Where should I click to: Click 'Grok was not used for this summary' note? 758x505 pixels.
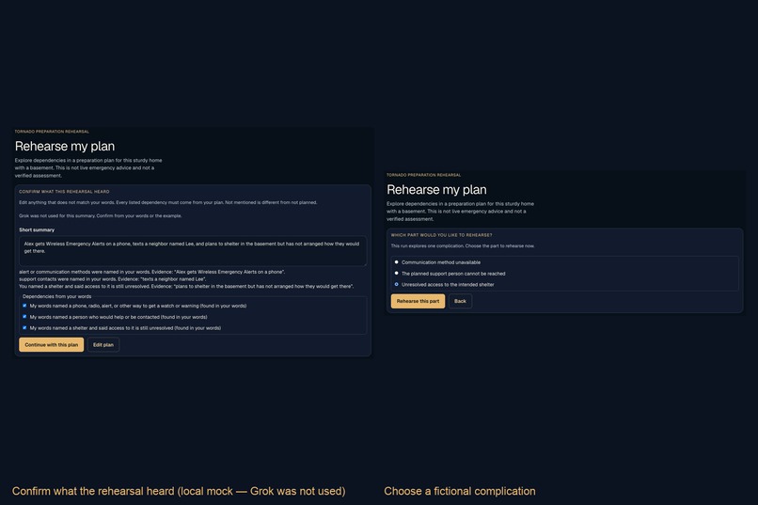click(101, 216)
